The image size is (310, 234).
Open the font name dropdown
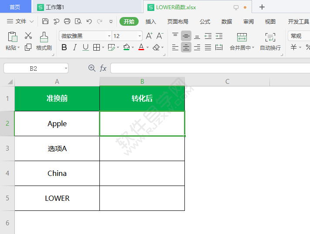point(109,36)
